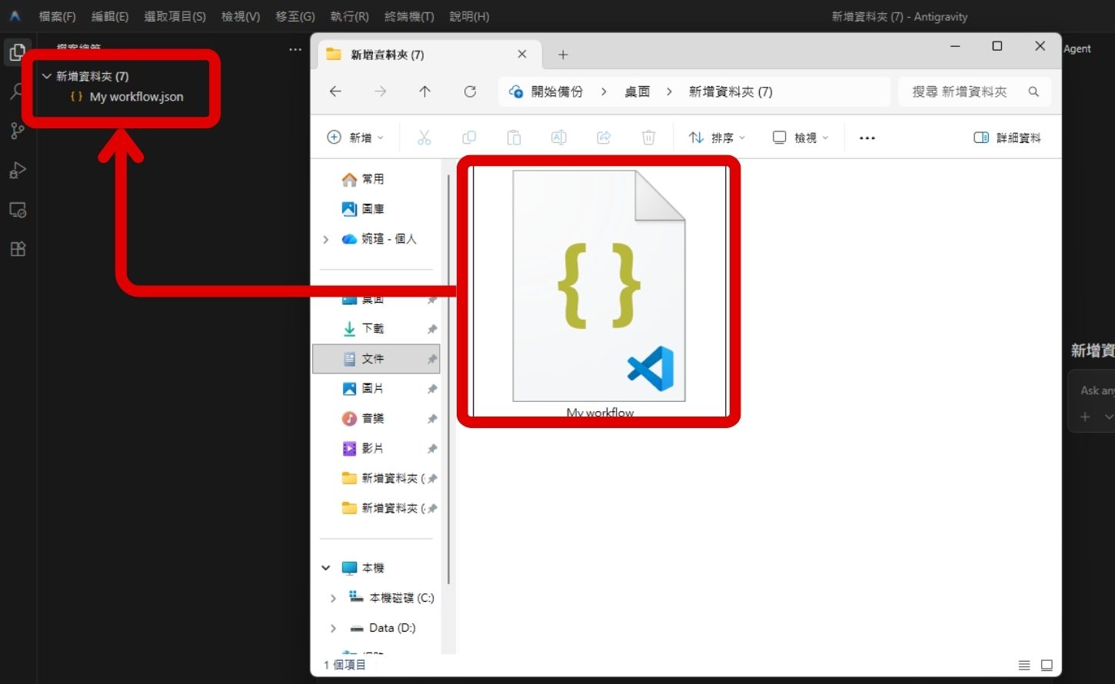Collapse the 本機 tree node
Viewport: 1115px width, 684px height.
pyautogui.click(x=325, y=567)
